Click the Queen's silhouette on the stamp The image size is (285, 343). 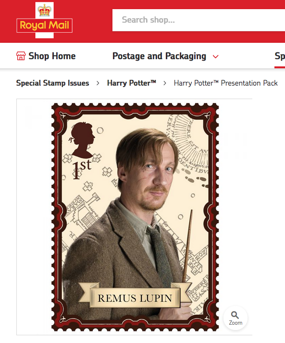point(82,140)
